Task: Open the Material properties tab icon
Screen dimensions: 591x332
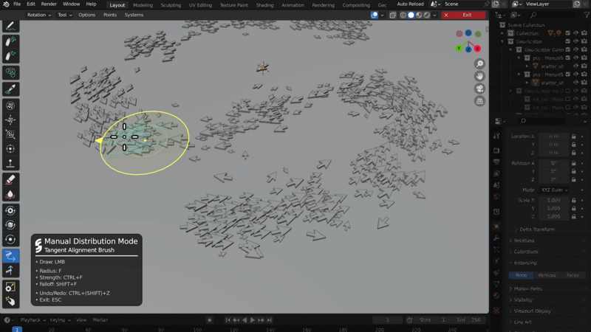Action: click(496, 296)
